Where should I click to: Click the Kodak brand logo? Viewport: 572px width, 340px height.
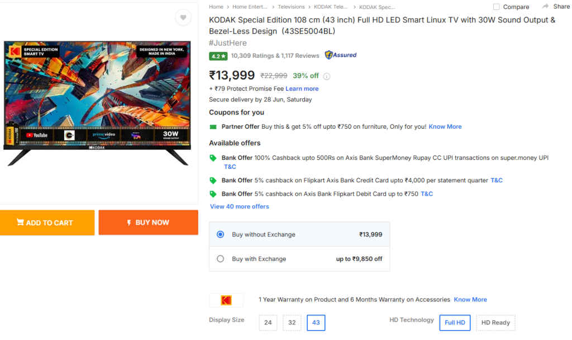(x=226, y=299)
